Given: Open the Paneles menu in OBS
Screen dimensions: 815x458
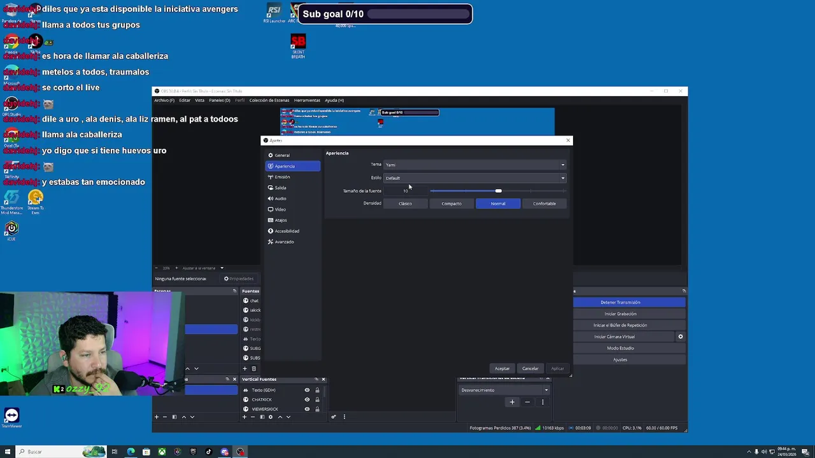Looking at the screenshot, I should (x=220, y=100).
